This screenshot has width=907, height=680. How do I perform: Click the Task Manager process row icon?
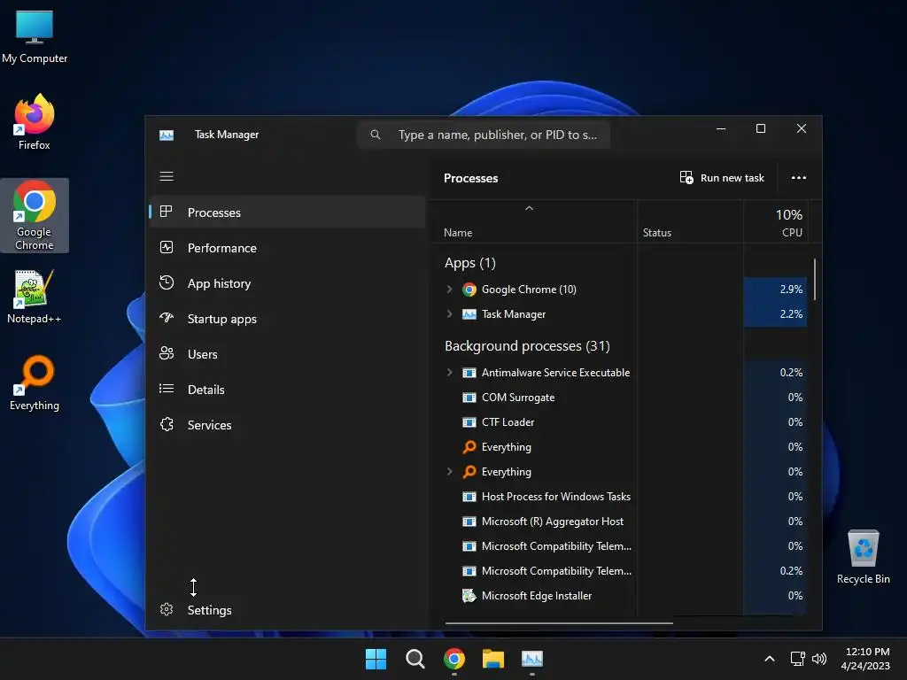[469, 314]
